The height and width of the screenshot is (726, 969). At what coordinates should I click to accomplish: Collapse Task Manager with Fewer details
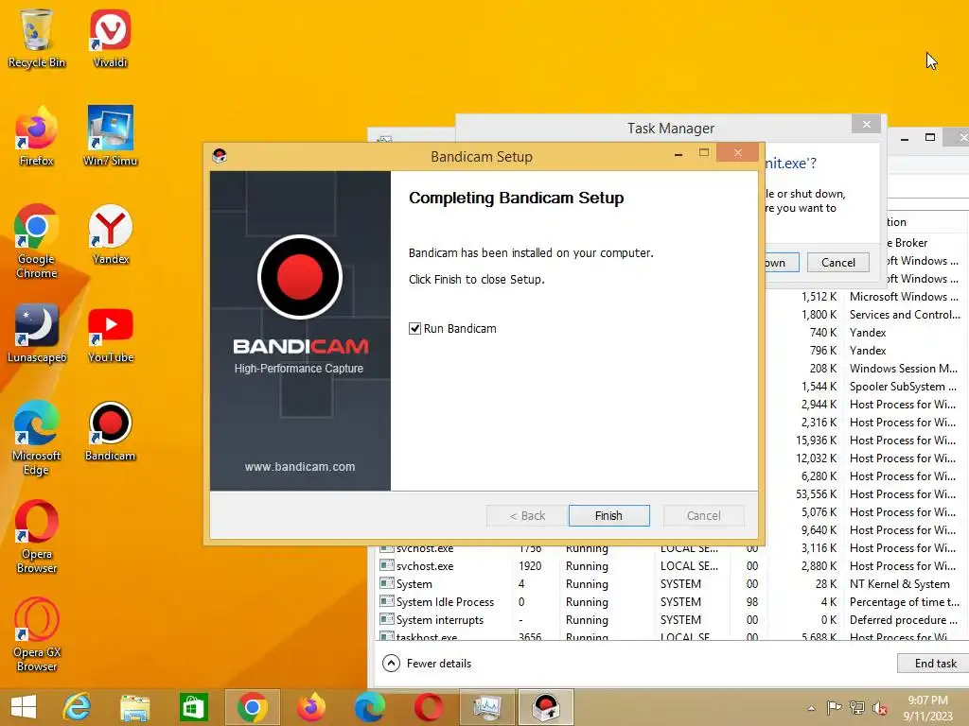[427, 663]
